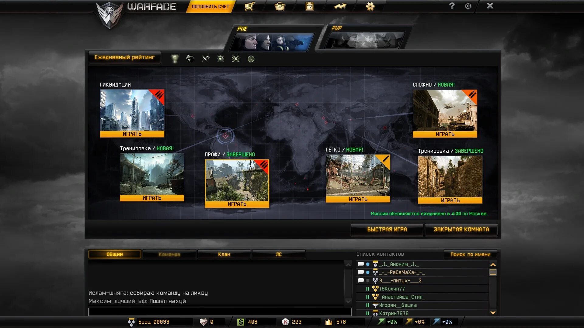Open Профи mission thumbnail image
Viewport: 584px width, 328px height.
(x=237, y=180)
